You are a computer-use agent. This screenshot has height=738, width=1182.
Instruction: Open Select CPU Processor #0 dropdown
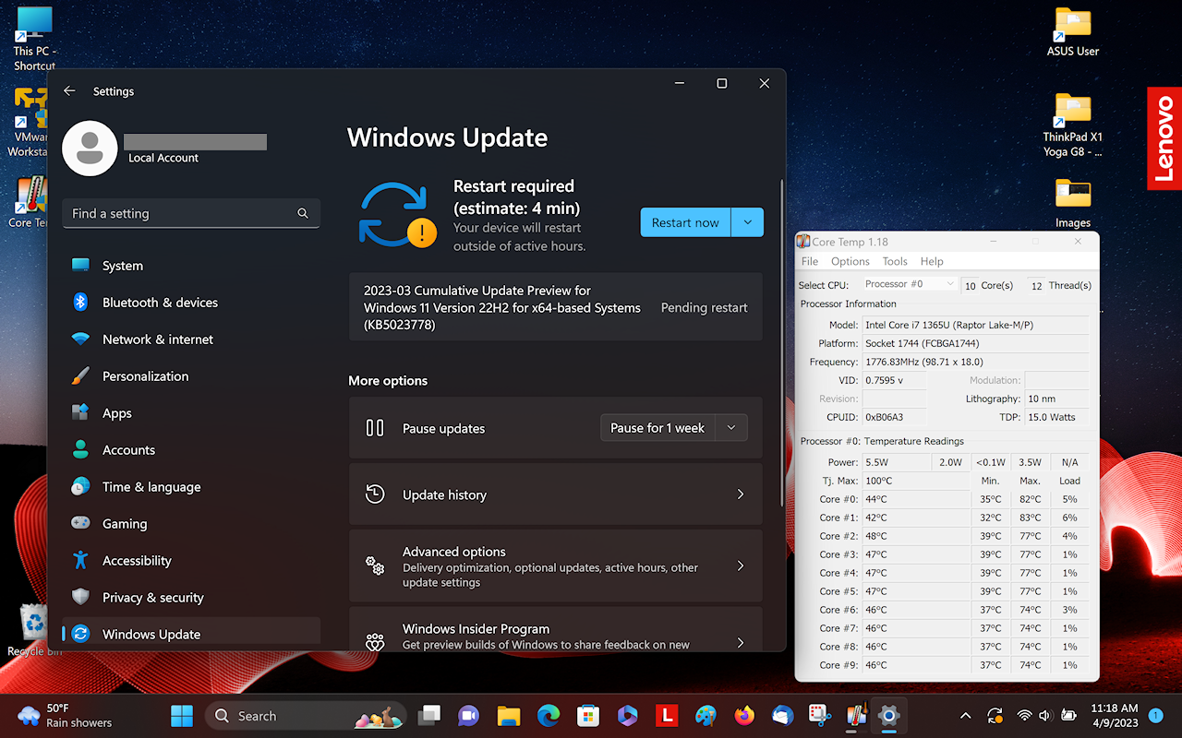(x=910, y=284)
